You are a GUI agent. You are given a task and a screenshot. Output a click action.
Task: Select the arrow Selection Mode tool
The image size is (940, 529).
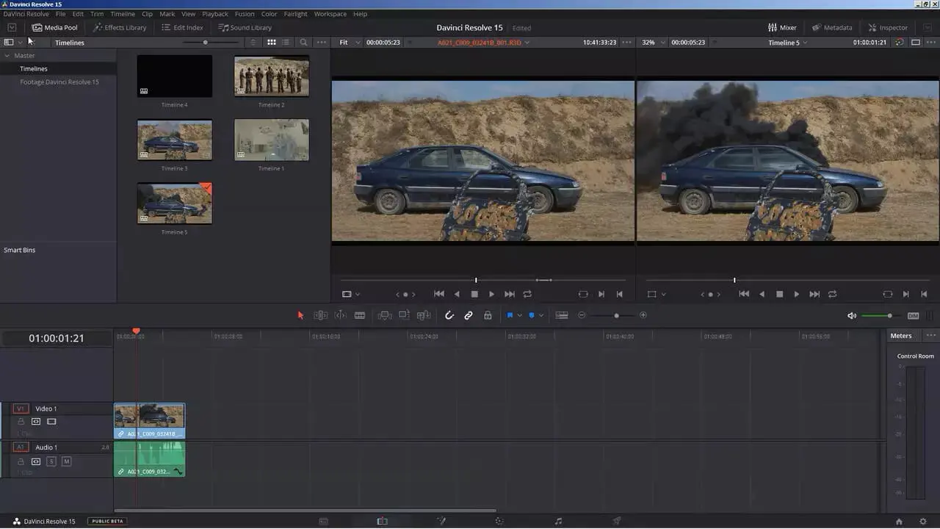point(300,315)
